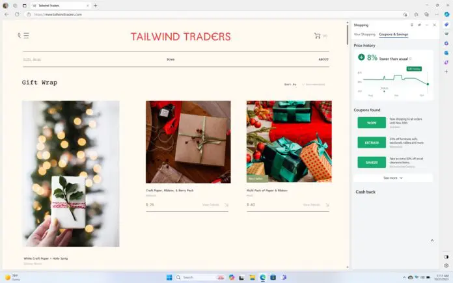The height and width of the screenshot is (283, 453).
Task: Click the info icon beside lower than usual
Action: (x=410, y=59)
